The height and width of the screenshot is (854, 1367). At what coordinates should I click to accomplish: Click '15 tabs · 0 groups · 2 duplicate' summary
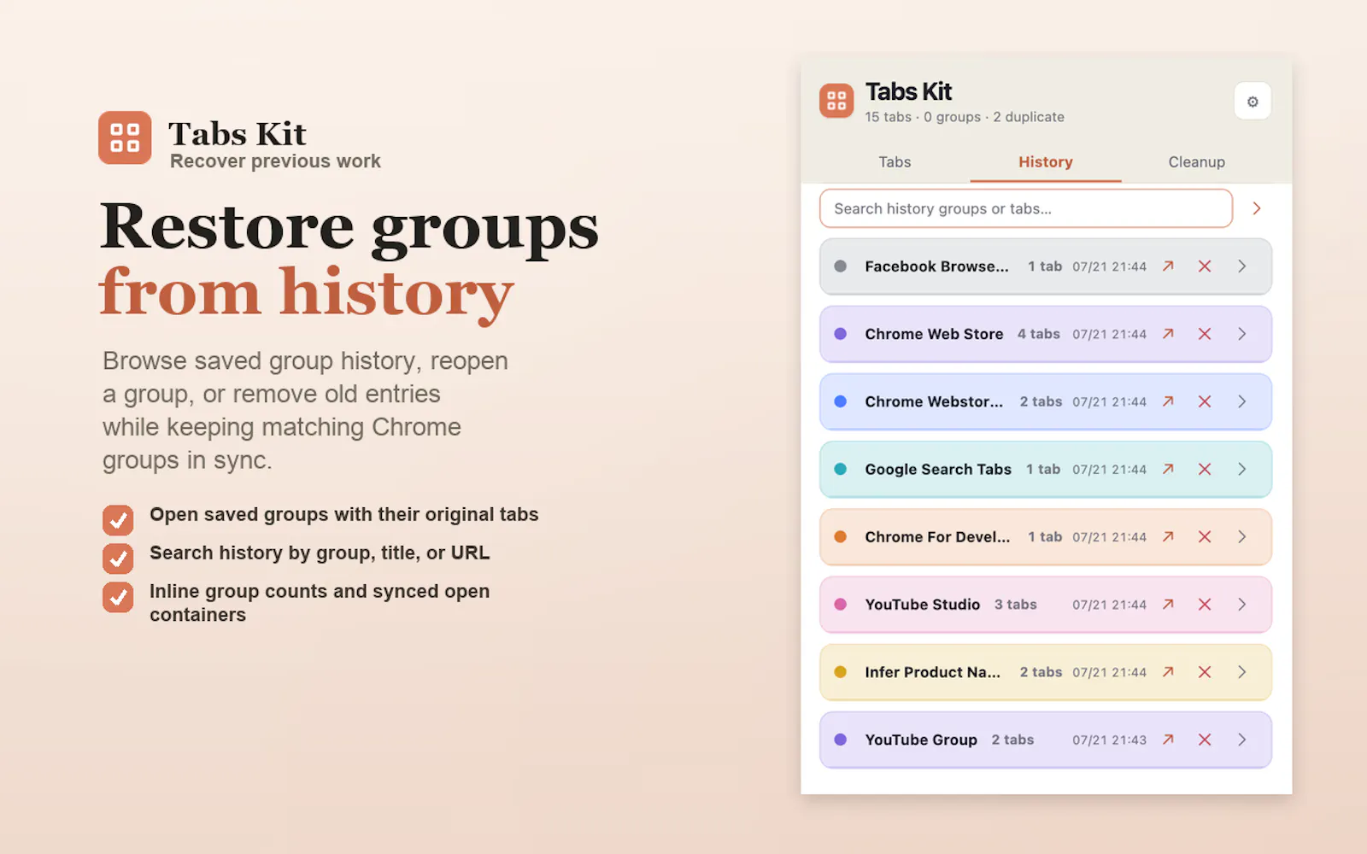965,117
